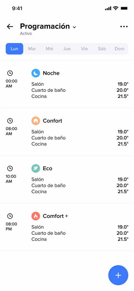Tap the back arrow icon

(x=10, y=27)
